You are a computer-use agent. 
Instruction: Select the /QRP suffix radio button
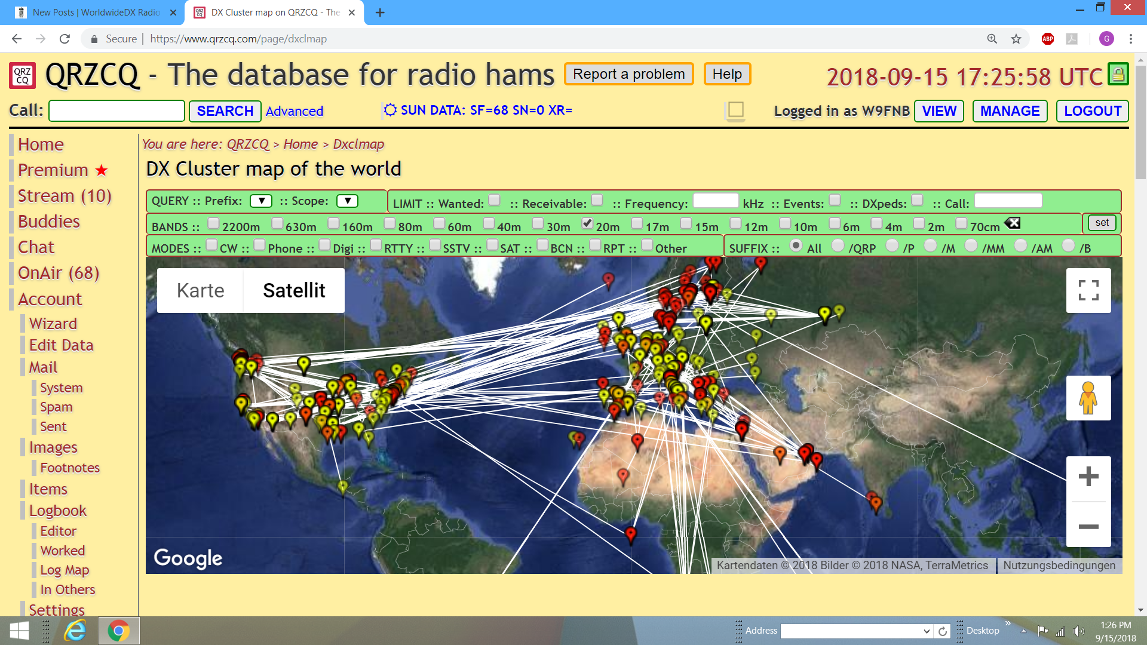[838, 245]
